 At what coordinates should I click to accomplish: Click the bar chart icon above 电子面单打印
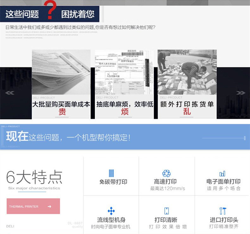pos(222,174)
